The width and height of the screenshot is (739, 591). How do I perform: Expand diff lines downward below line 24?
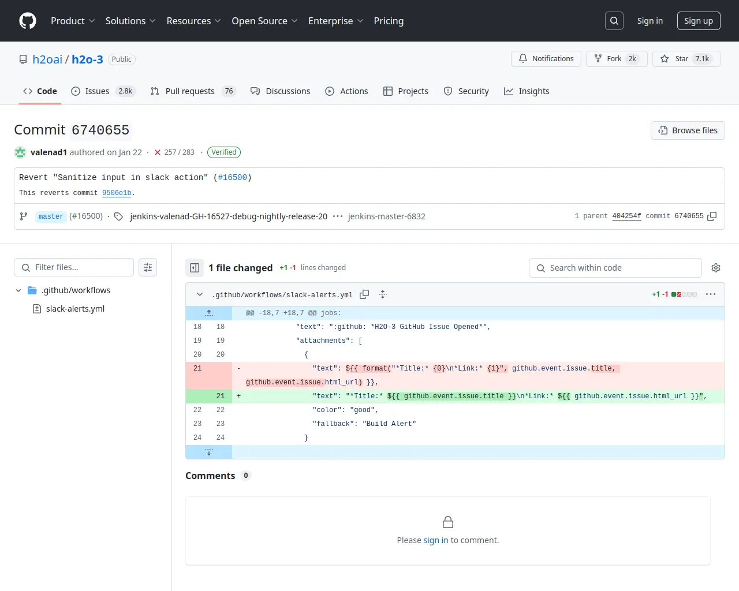(x=209, y=452)
